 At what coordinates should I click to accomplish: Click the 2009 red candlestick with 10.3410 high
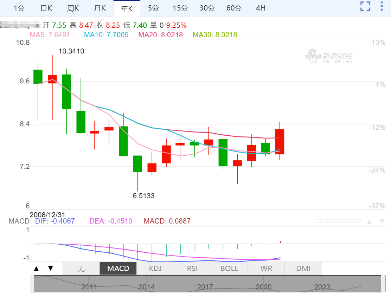52,79
